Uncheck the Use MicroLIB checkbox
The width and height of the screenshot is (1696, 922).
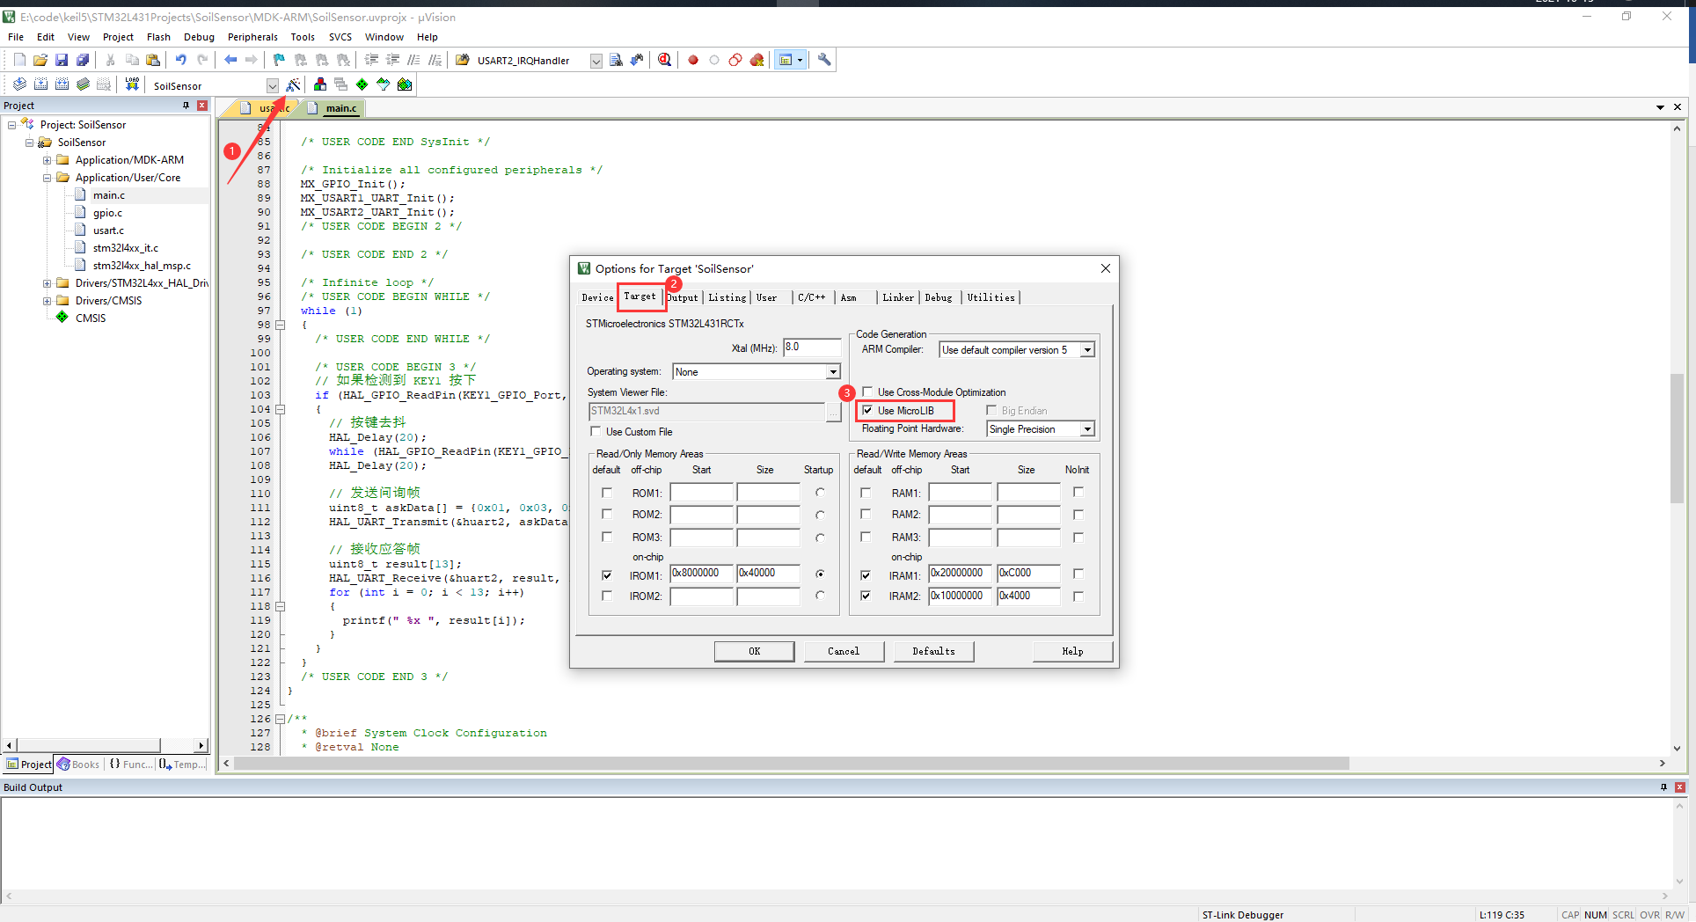tap(868, 410)
